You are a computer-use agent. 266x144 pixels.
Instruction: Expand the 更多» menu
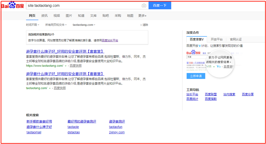[142, 16]
